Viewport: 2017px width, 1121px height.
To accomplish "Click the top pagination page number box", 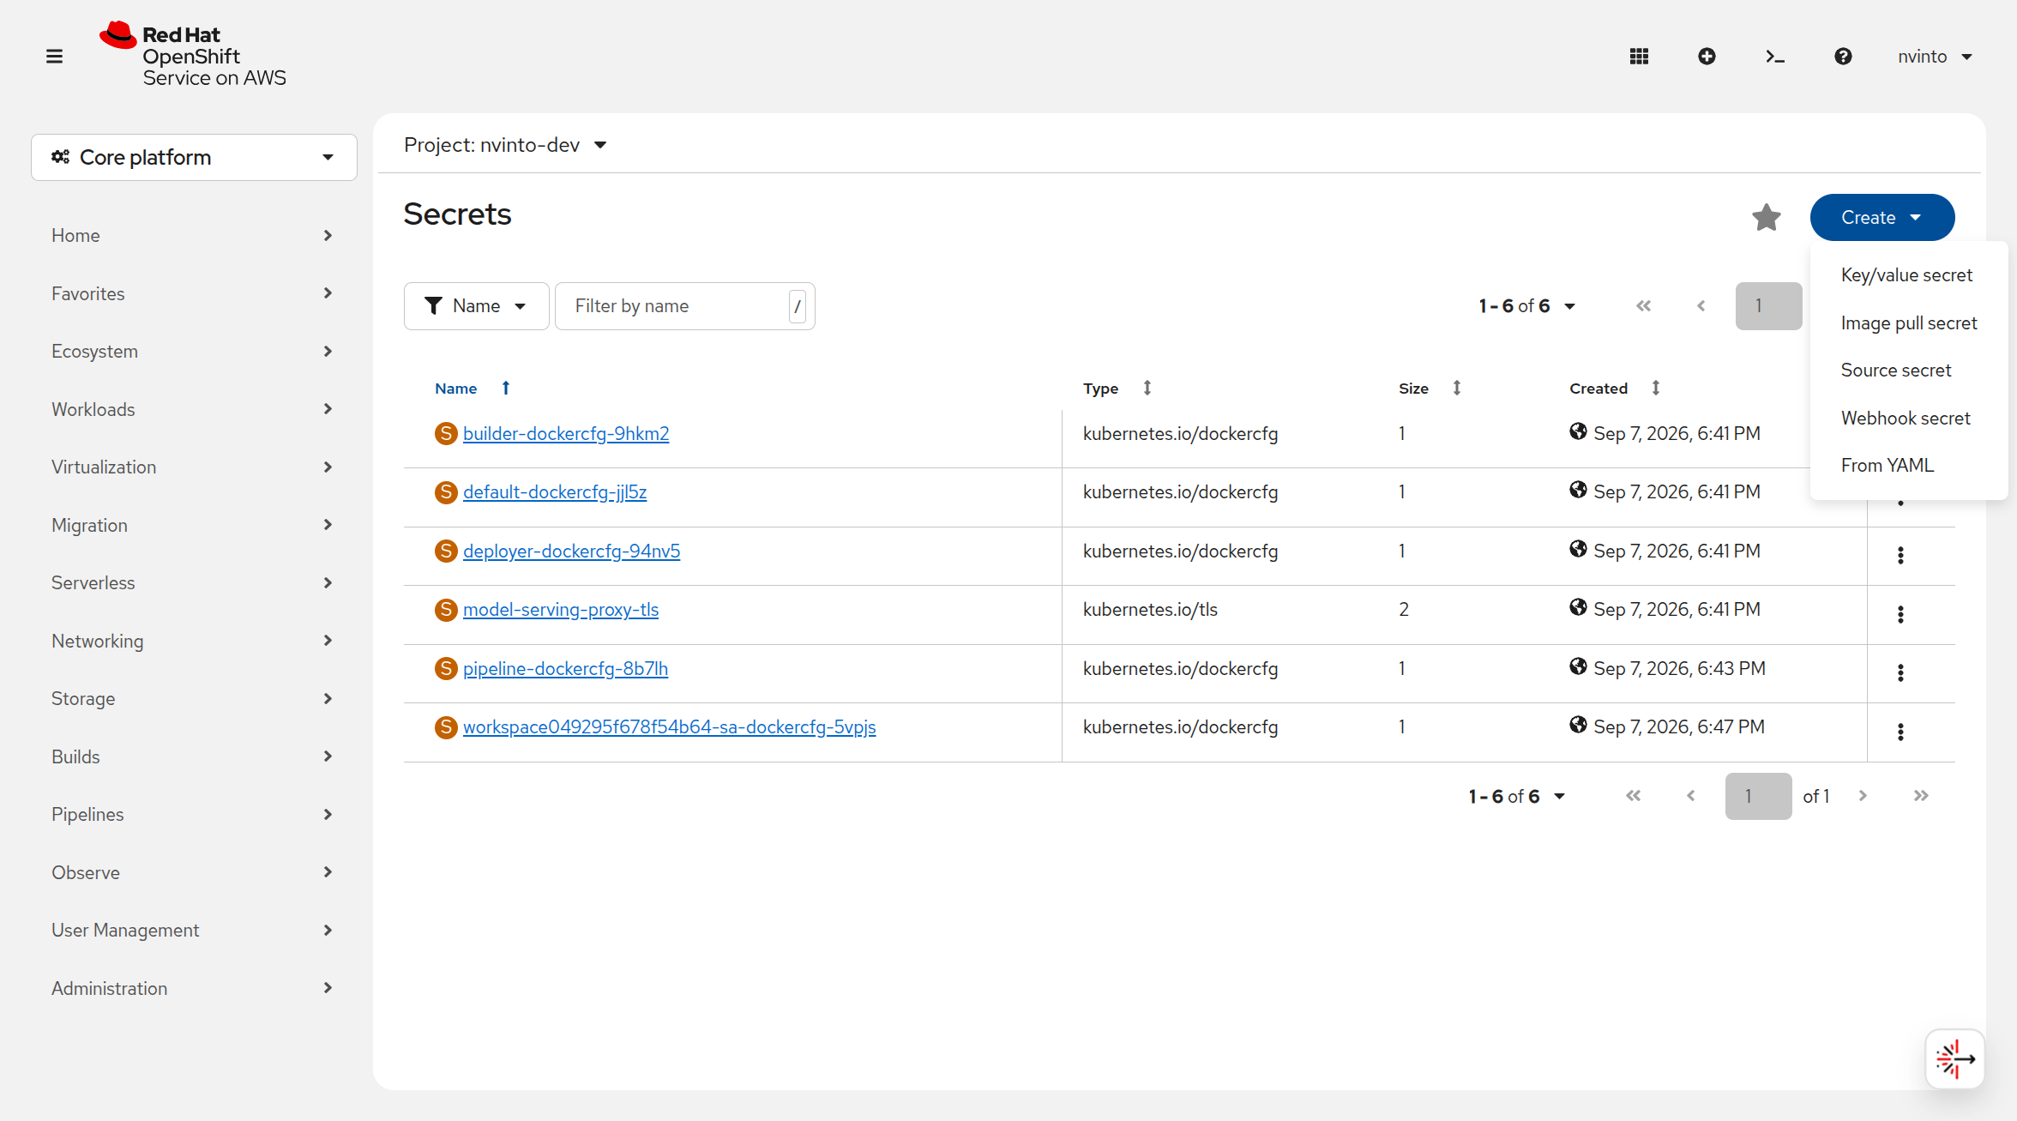I will [x=1768, y=306].
